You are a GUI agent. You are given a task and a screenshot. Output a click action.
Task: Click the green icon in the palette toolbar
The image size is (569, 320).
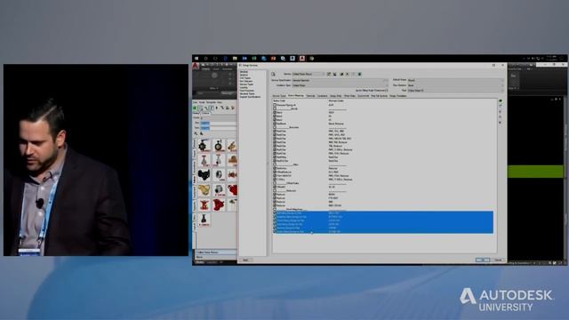(195, 108)
